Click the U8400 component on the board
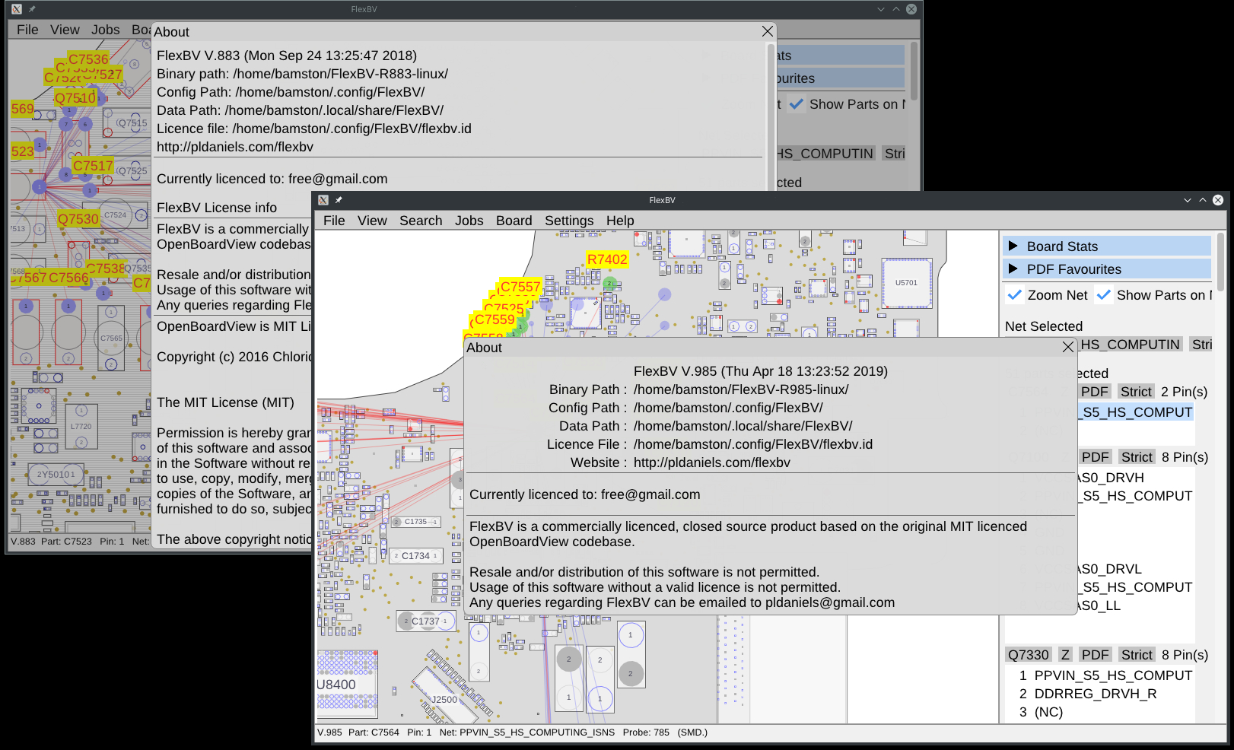 [x=345, y=684]
